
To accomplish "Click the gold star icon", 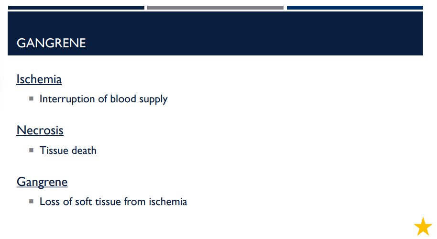I will (x=423, y=227).
